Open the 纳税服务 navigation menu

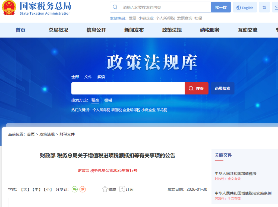tap(210, 30)
